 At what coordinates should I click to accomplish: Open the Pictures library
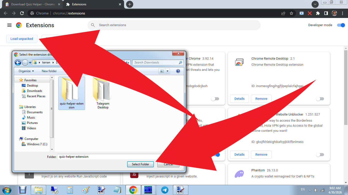pyautogui.click(x=32, y=123)
